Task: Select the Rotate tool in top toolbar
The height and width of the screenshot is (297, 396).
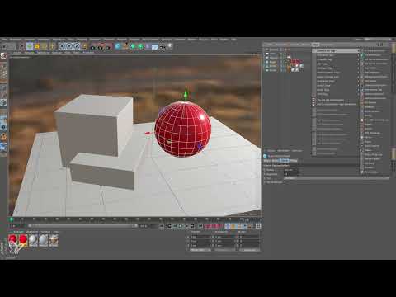Action: [x=45, y=46]
